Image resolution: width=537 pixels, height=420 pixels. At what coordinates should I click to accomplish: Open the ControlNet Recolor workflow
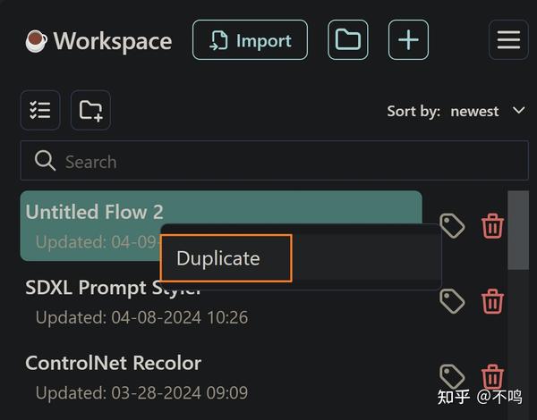[113, 363]
